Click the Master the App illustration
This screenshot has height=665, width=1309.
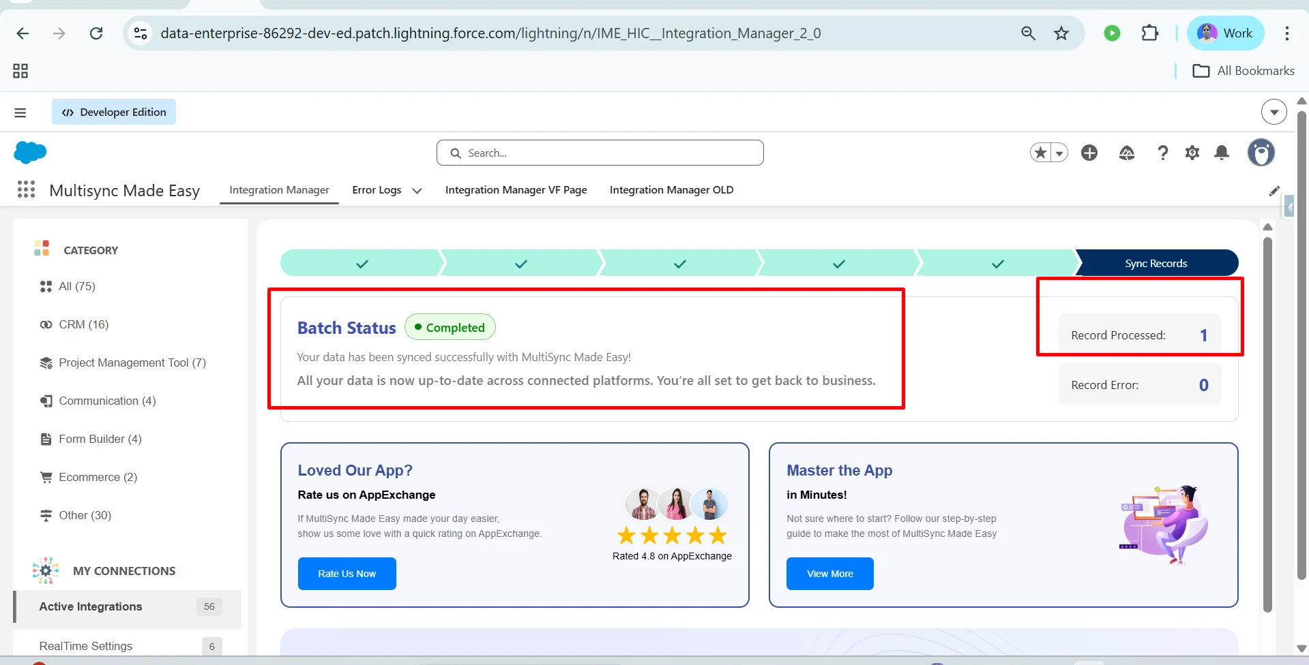tap(1164, 524)
